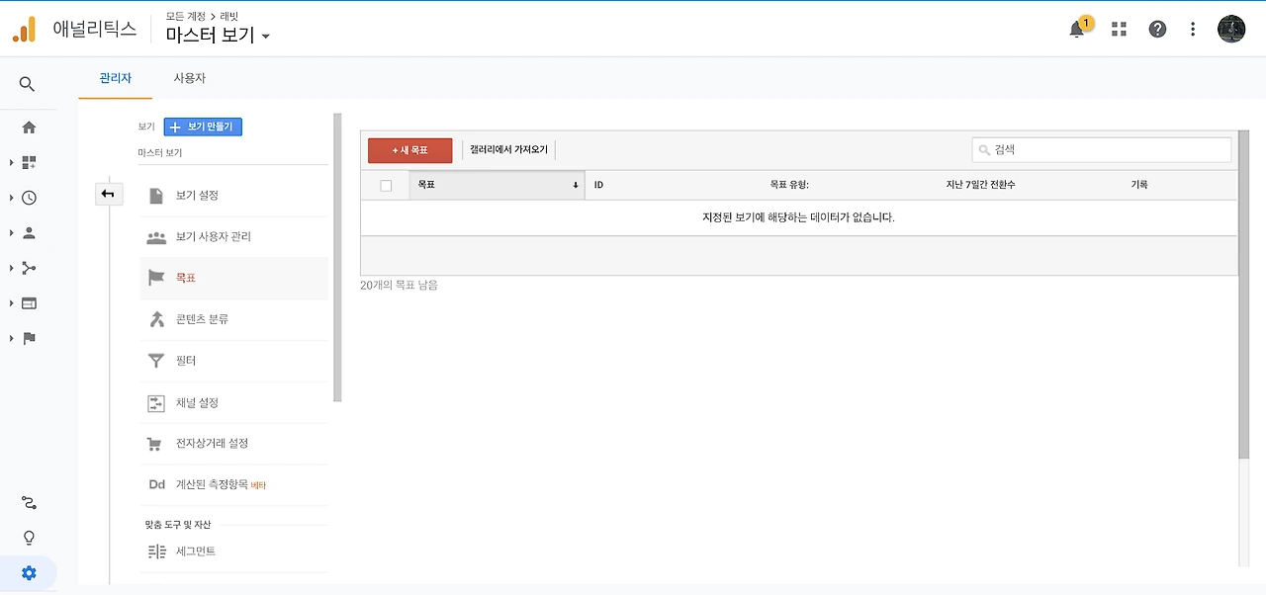Open the help question mark icon
Screen dimensions: 1266x595
[x=1157, y=29]
